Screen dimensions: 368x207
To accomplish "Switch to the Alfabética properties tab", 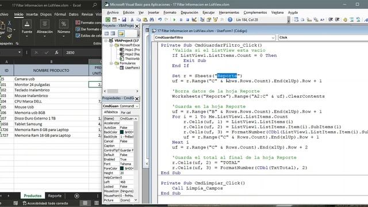I will pyautogui.click(x=111, y=113).
